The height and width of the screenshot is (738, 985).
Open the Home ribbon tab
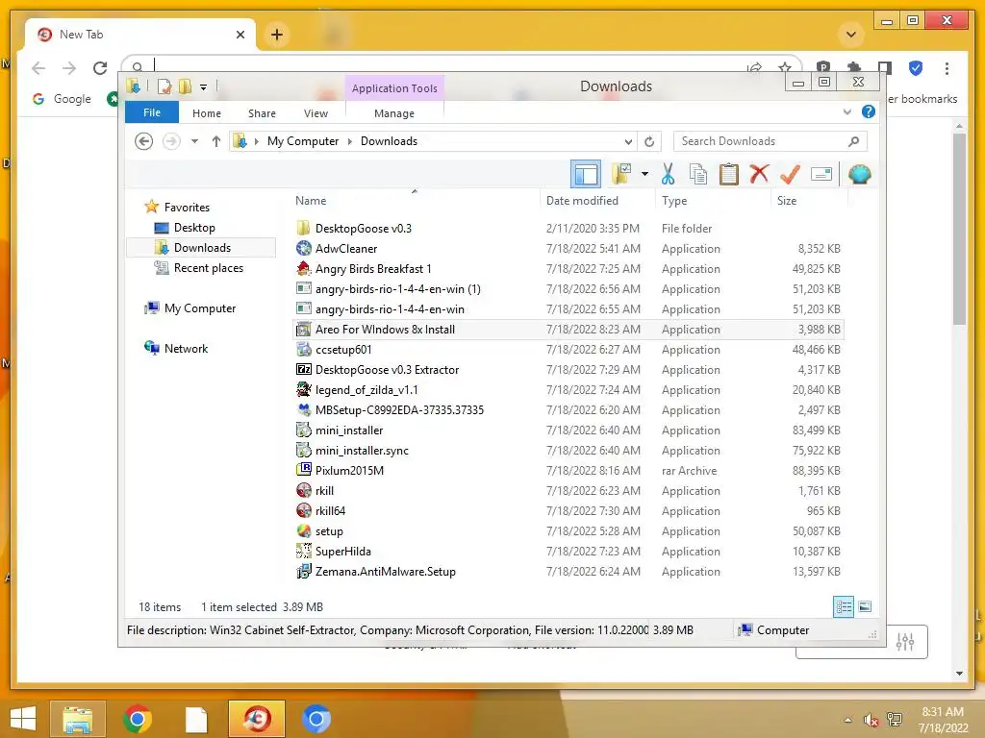(x=207, y=113)
